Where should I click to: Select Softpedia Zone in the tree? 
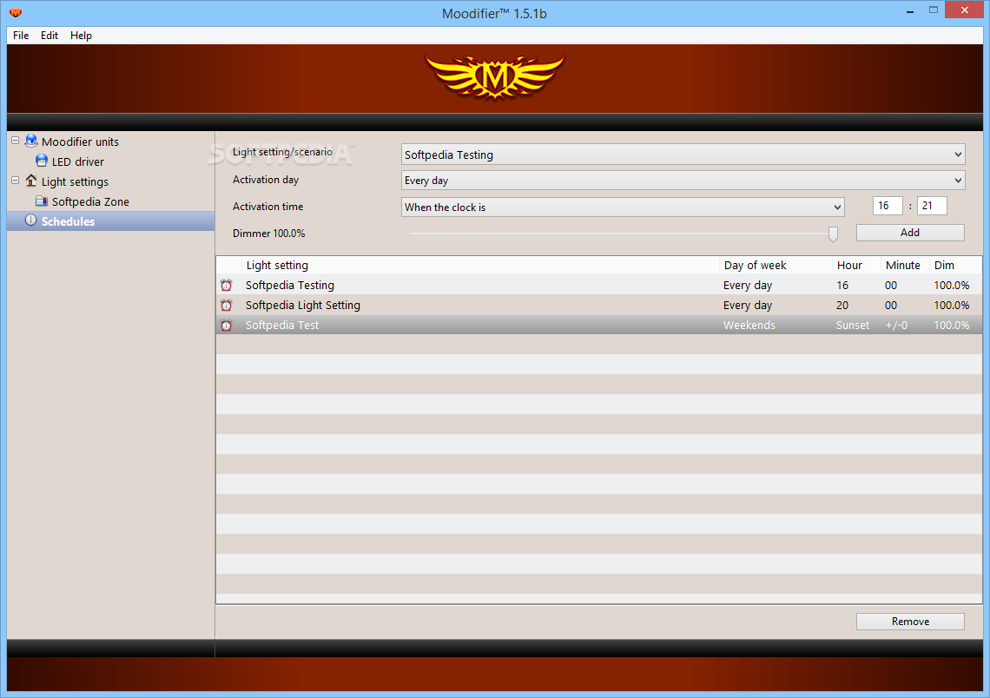click(x=90, y=202)
